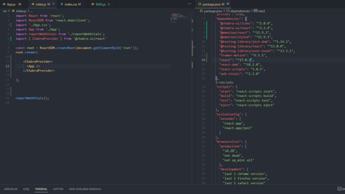This screenshot has width=345, height=194.
Task: Select the dependencies breadcrumb item
Action: [x=240, y=11]
